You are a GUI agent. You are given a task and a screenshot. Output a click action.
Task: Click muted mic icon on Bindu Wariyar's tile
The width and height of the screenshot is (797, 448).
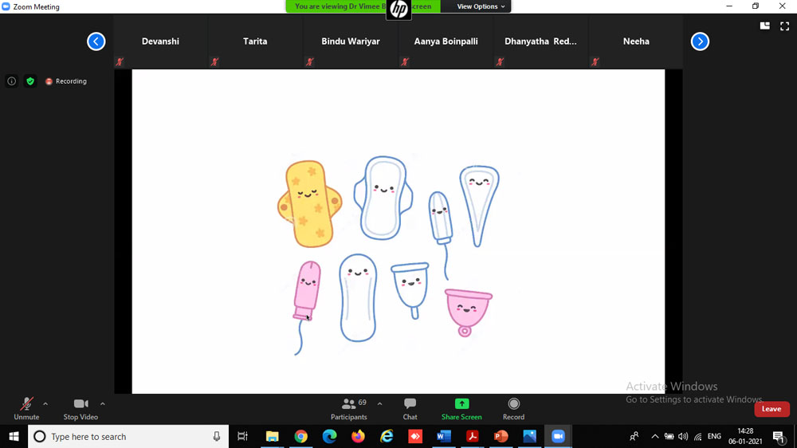coord(310,62)
